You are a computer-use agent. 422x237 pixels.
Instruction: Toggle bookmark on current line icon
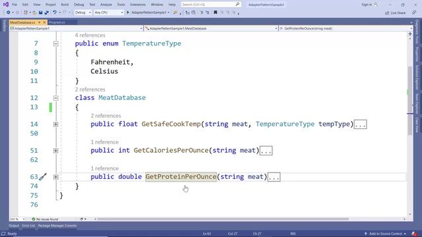click(216, 13)
